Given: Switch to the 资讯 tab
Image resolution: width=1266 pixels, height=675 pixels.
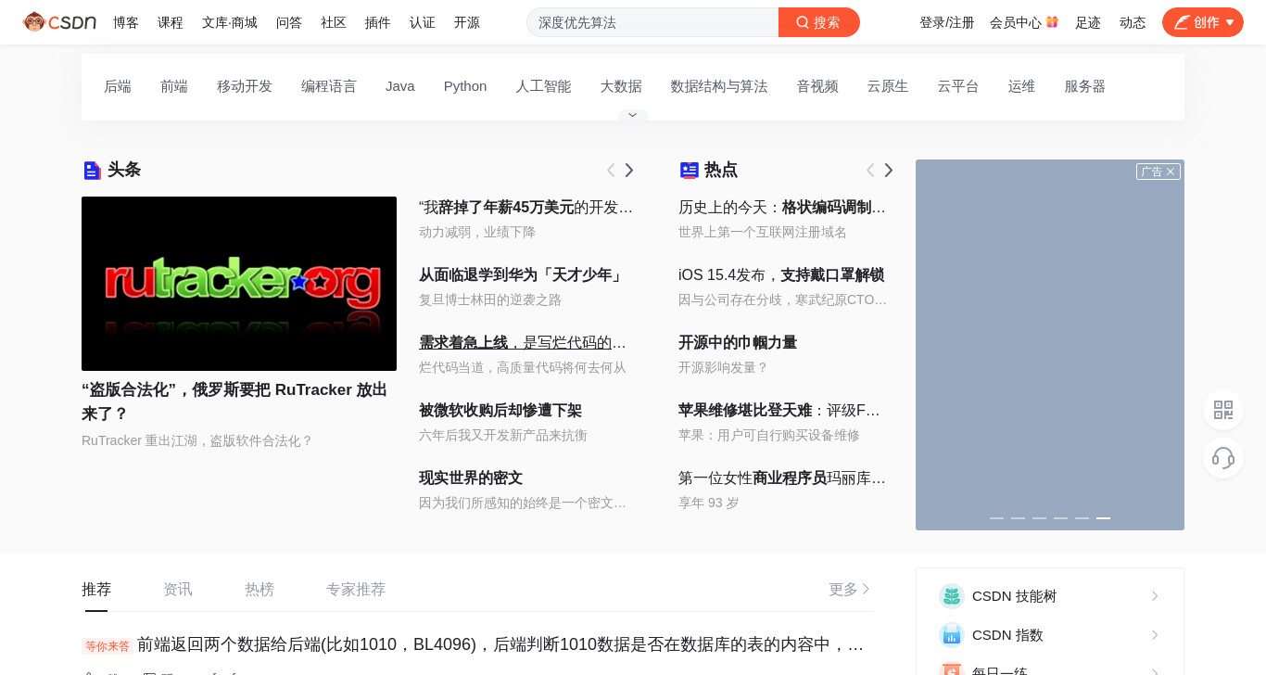Looking at the screenshot, I should [x=178, y=589].
